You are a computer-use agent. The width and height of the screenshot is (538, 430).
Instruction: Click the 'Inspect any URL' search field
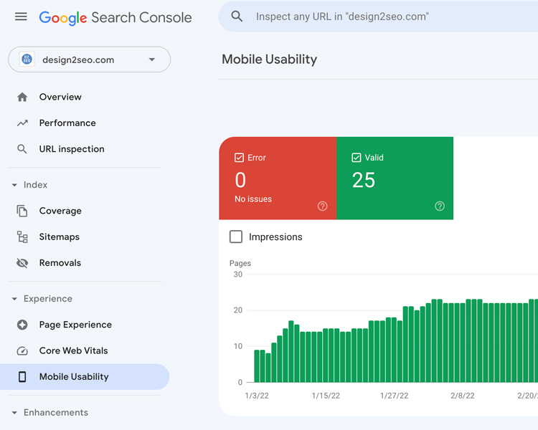tap(378, 16)
